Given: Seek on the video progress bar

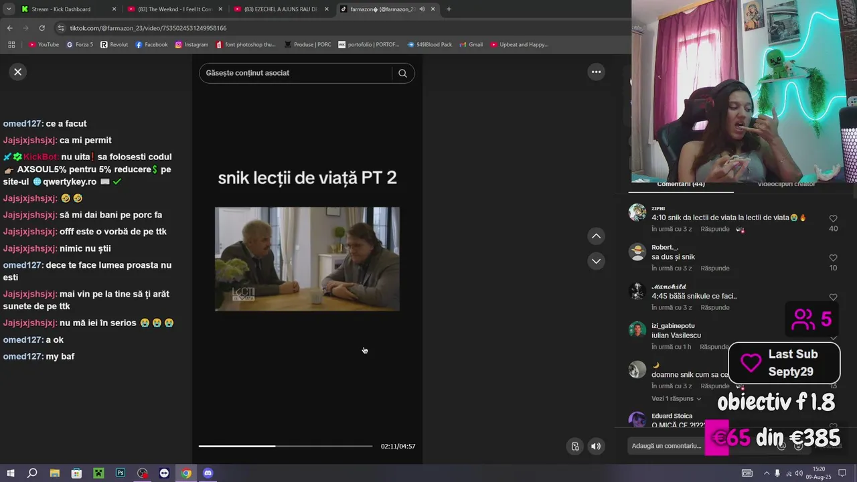Looking at the screenshot, I should (285, 446).
